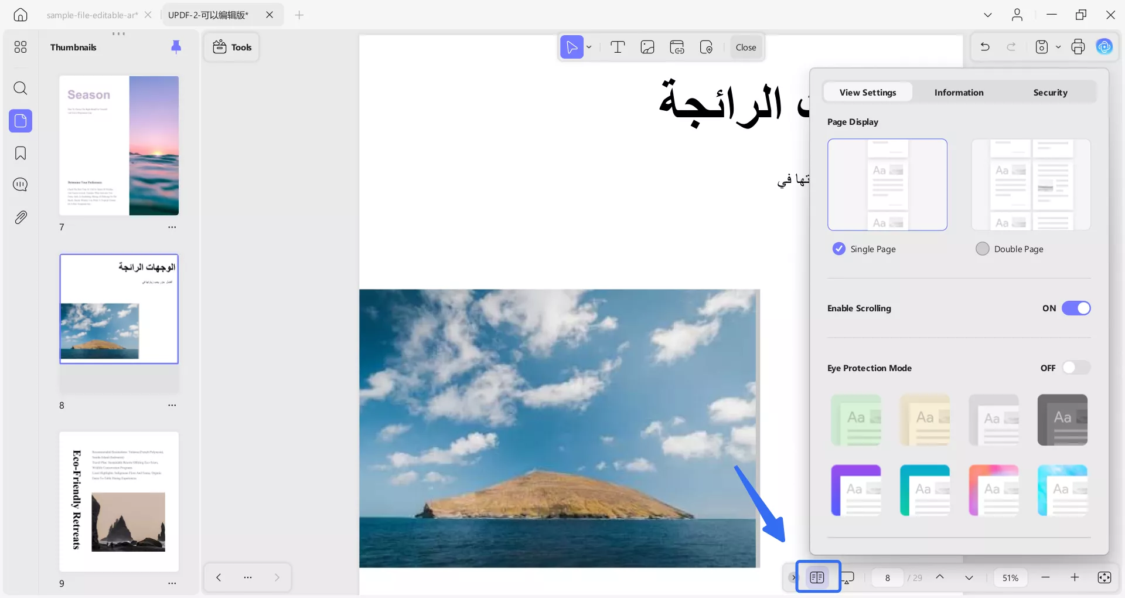The height and width of the screenshot is (598, 1125).
Task: Choose the light gray eye protection theme
Action: [994, 420]
